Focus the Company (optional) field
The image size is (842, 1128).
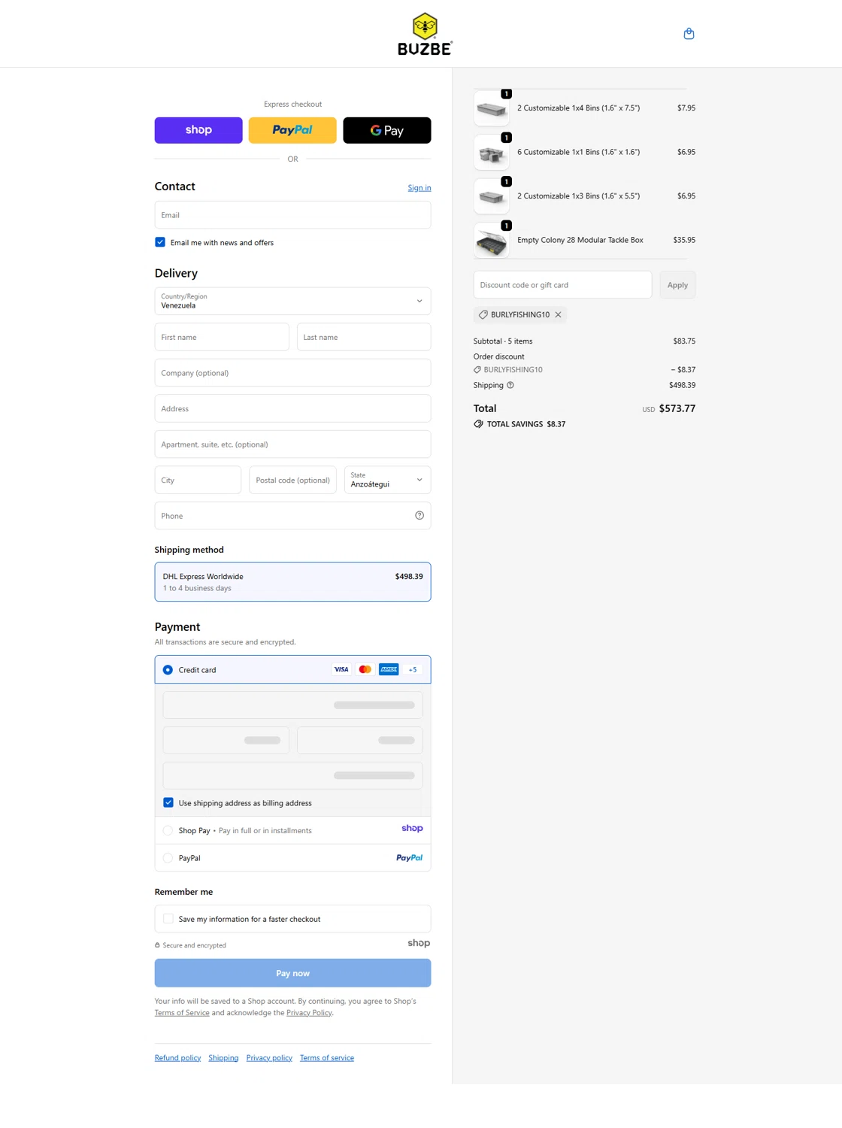click(x=292, y=373)
